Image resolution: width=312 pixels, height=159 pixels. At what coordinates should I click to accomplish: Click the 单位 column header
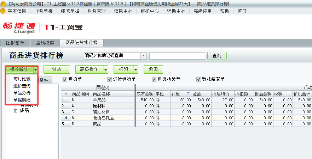tap(163, 94)
